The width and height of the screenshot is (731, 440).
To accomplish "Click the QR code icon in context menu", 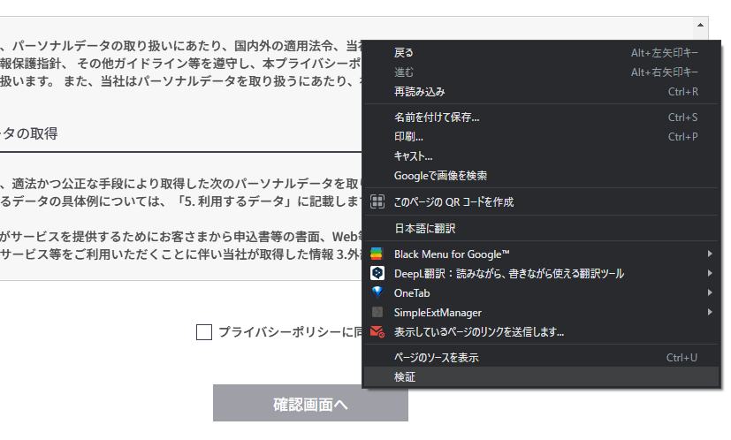I will point(377,201).
